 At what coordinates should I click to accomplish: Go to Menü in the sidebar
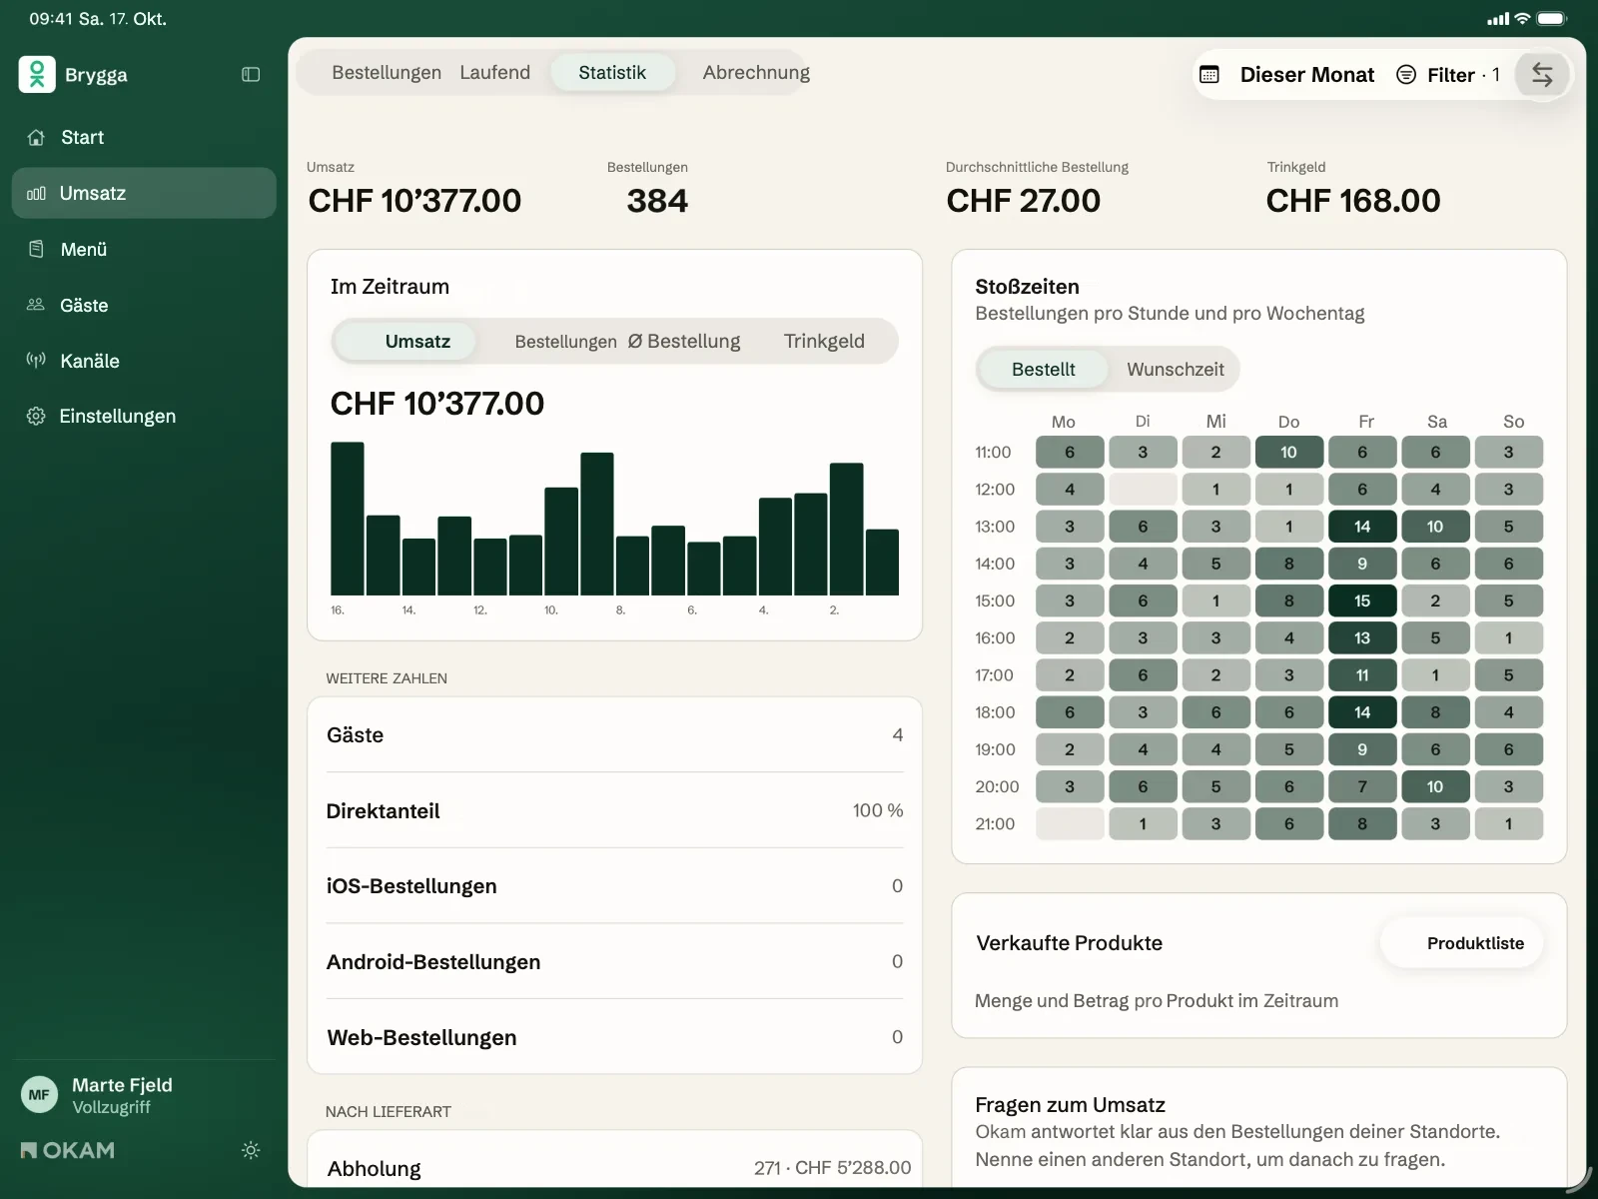coord(144,250)
